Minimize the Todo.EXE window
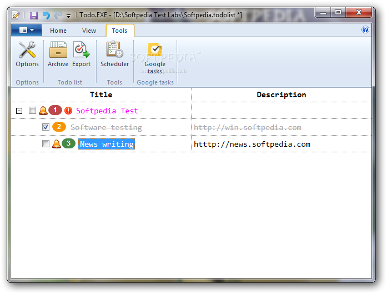This screenshot has width=387, height=294. [323, 13]
